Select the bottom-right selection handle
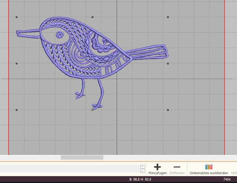Viewport: 237px width, 183px height. click(x=168, y=110)
